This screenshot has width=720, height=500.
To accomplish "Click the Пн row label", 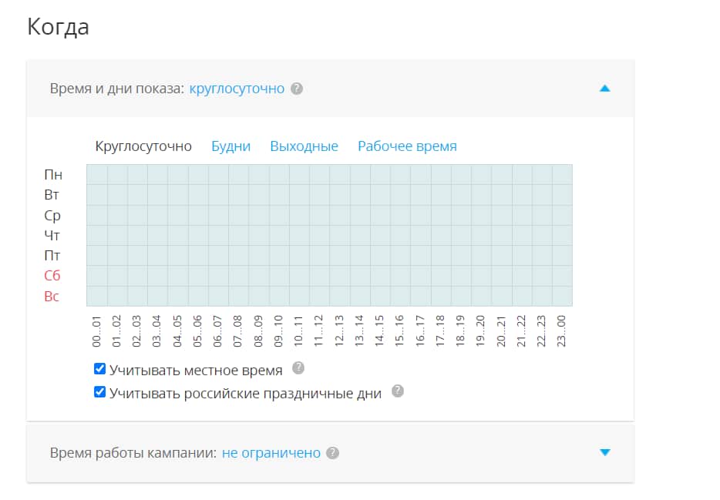I will click(x=53, y=175).
